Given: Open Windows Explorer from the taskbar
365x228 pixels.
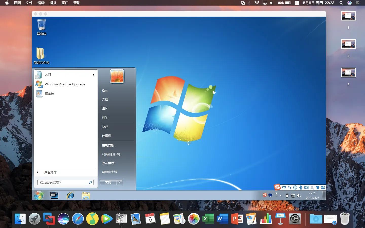Looking at the screenshot, I should pos(86,195).
